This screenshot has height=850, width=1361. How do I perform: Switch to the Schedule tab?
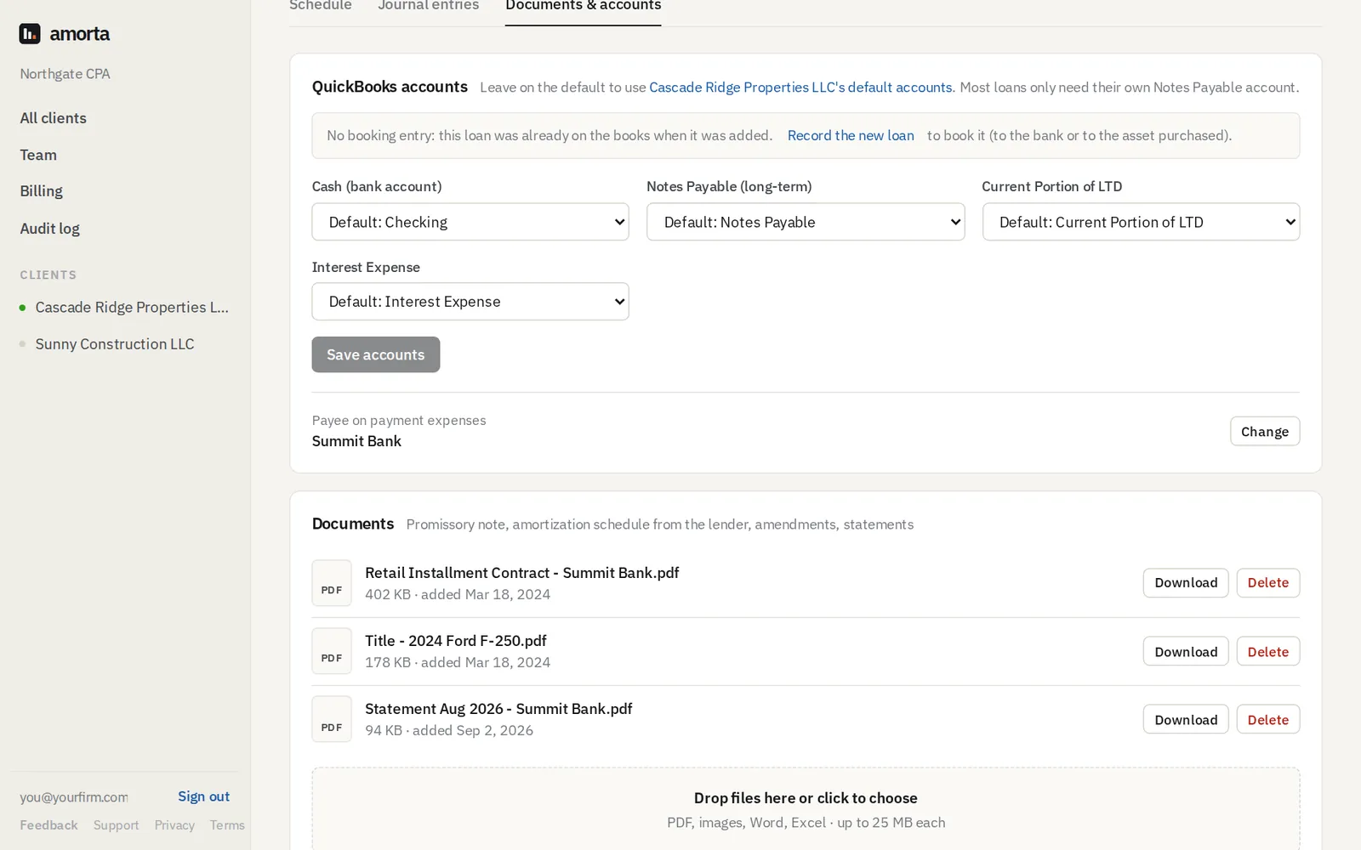tap(321, 6)
